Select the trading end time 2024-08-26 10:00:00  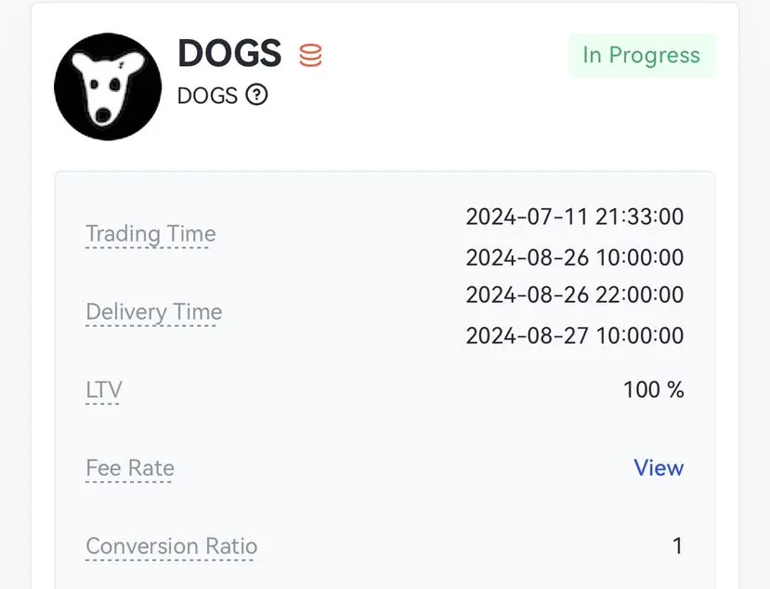pyautogui.click(x=575, y=257)
